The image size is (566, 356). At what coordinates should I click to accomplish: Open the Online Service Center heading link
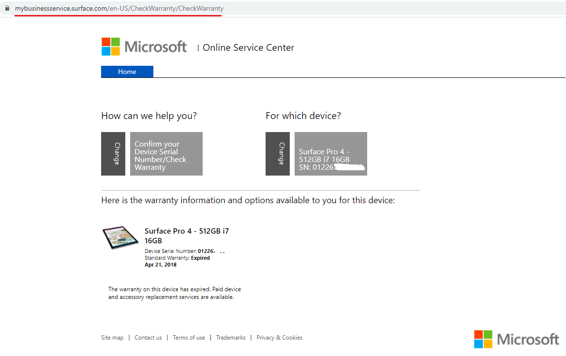point(248,47)
